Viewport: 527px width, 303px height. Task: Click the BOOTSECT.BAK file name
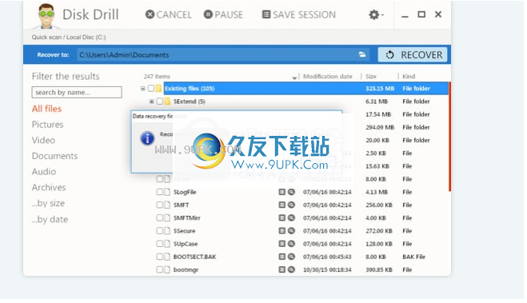(195, 257)
